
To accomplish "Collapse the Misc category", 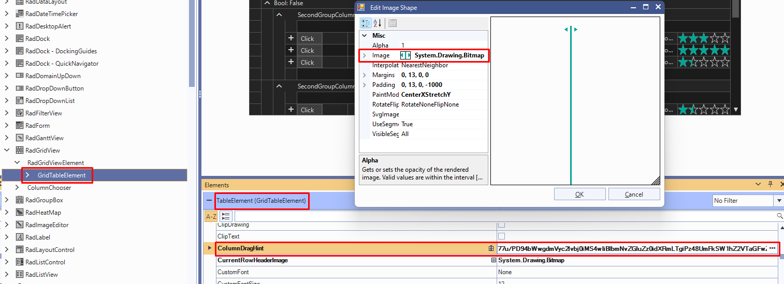I will click(x=365, y=36).
